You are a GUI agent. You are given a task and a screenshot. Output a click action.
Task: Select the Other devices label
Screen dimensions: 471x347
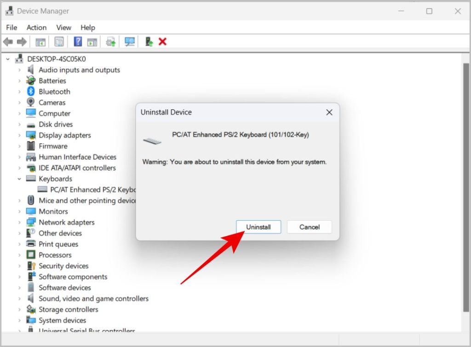[x=60, y=233]
